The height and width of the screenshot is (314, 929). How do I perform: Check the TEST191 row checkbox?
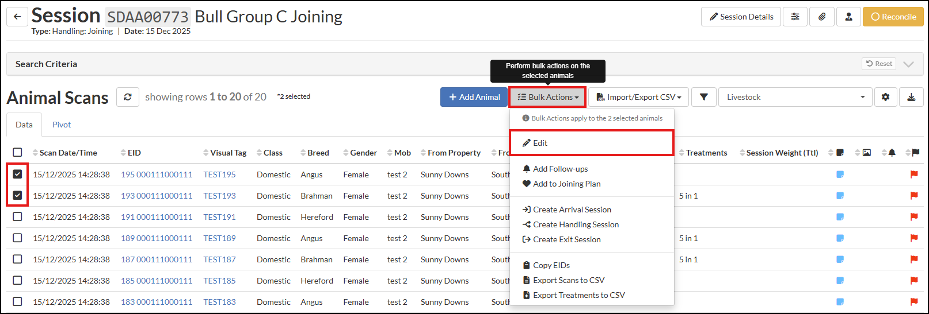[x=17, y=216]
